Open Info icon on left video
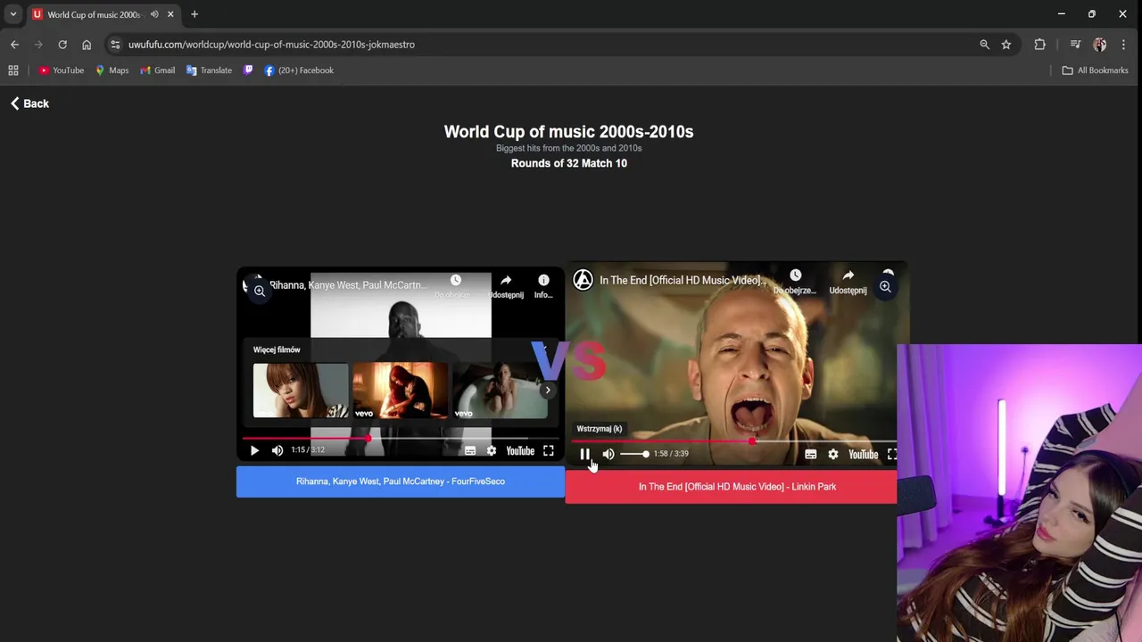1142x642 pixels. [543, 285]
